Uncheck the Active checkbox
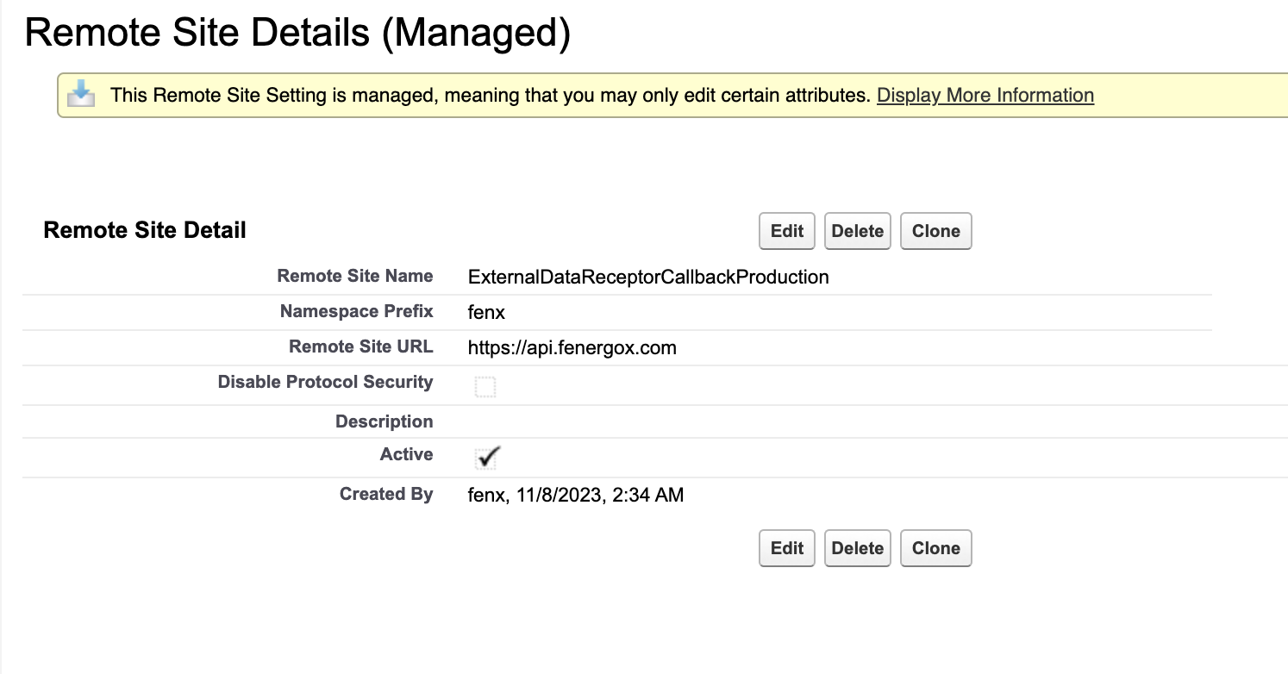 pyautogui.click(x=486, y=458)
